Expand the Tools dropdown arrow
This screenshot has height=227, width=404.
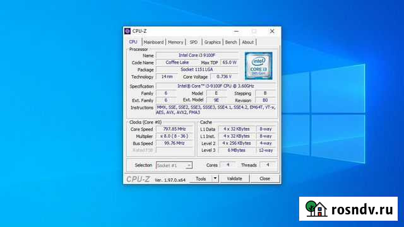[x=215, y=178]
